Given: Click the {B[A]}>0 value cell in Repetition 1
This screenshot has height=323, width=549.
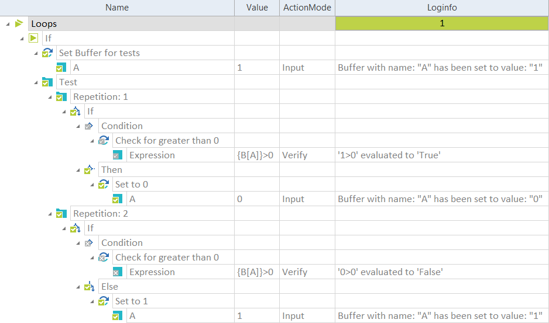Looking at the screenshot, I should (255, 155).
